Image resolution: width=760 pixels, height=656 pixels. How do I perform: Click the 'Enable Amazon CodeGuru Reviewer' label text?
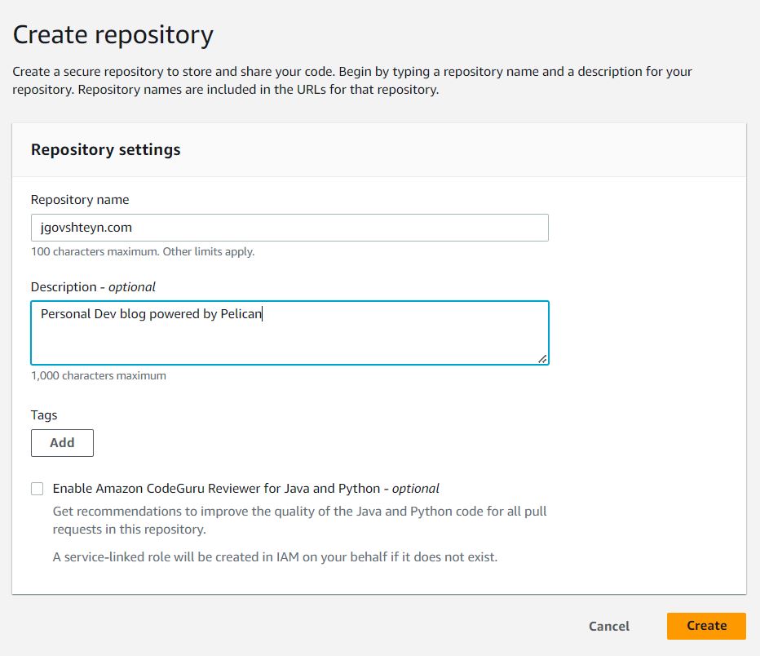[216, 489]
